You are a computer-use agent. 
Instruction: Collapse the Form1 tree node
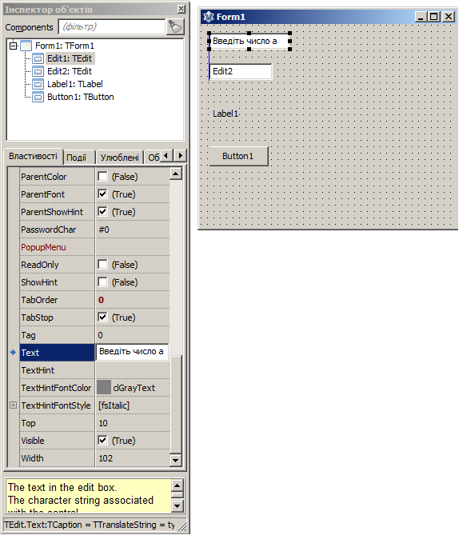pyautogui.click(x=13, y=46)
